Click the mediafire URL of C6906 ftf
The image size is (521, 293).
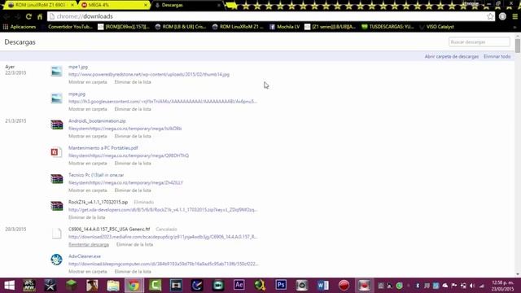click(163, 237)
